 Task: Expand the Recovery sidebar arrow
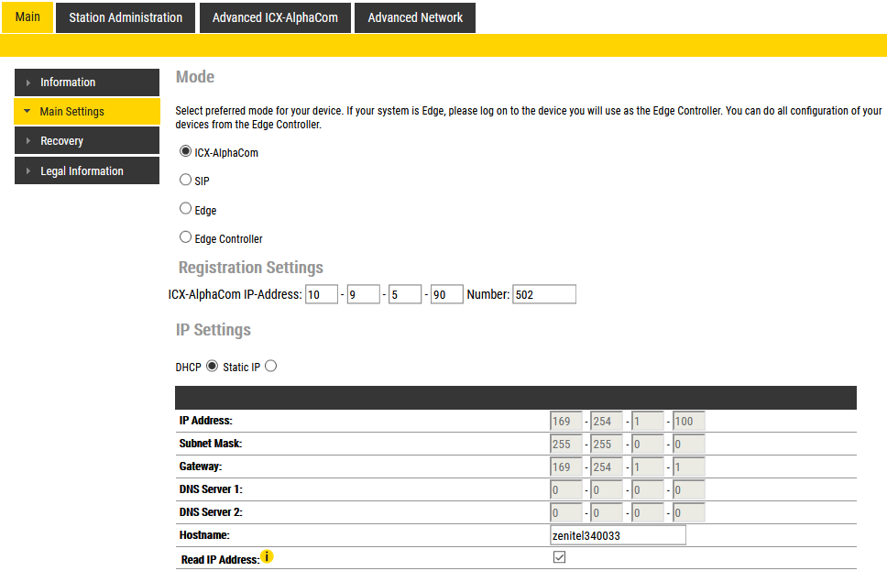[27, 141]
